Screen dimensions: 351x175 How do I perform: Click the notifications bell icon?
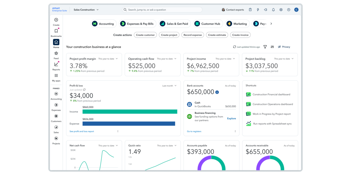(273, 10)
